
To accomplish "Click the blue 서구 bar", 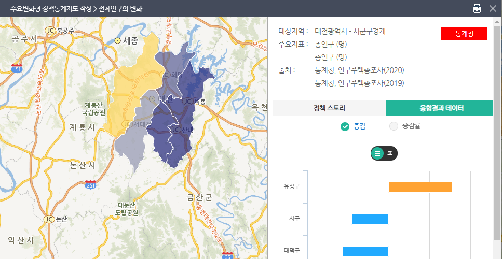I will point(370,219).
